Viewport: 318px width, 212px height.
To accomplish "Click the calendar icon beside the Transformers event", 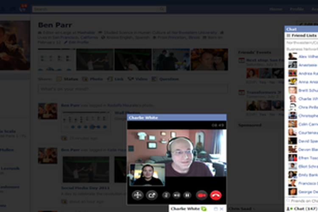I will click(242, 92).
